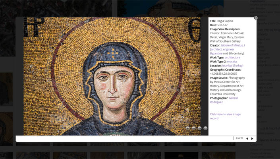The image size is (280, 159).
Task: Open the Isidore of Miletus creator link
Action: pos(233,45)
